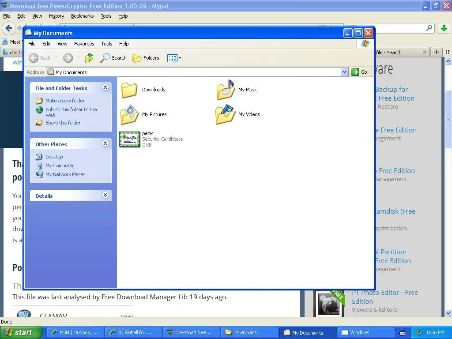Image resolution: width=452 pixels, height=339 pixels.
Task: Click browser scrollbar up arrow
Action: 448,61
